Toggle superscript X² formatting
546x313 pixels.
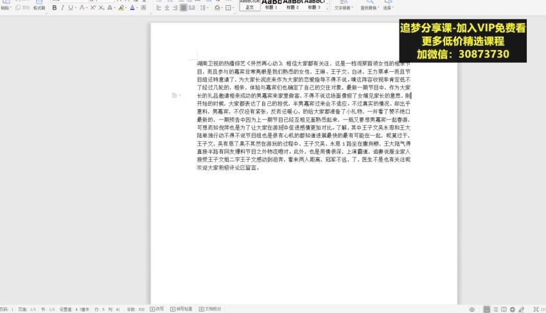tap(93, 8)
